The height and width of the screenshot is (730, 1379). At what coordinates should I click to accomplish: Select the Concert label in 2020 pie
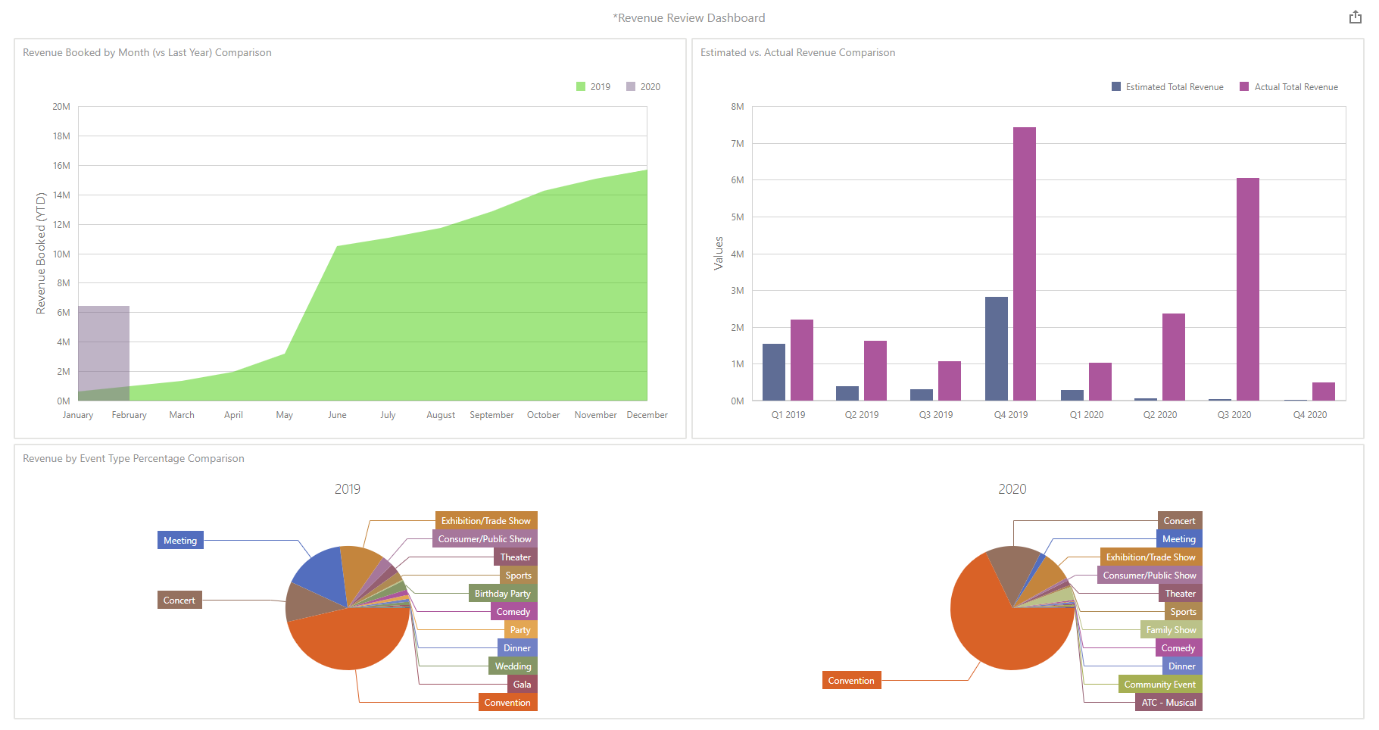coord(1180,520)
